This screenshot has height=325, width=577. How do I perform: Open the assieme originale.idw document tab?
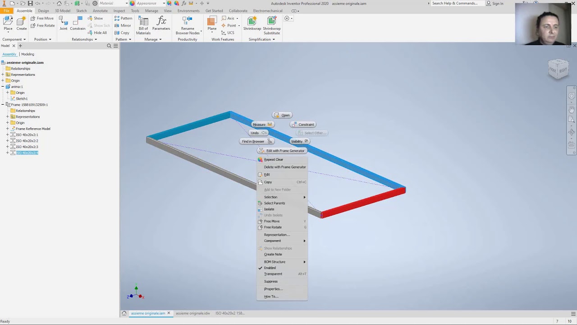[193, 313]
